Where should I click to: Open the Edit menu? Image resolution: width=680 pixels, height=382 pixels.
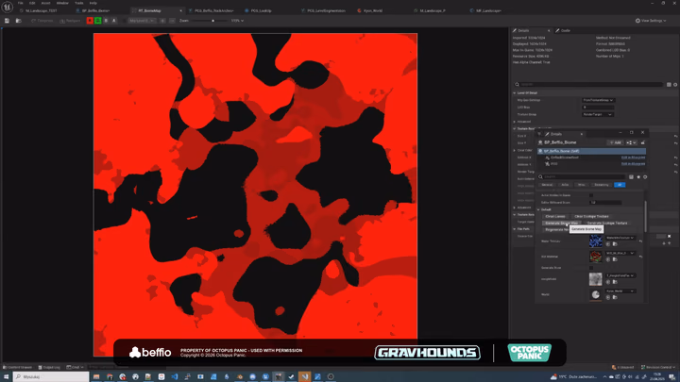pyautogui.click(x=32, y=3)
